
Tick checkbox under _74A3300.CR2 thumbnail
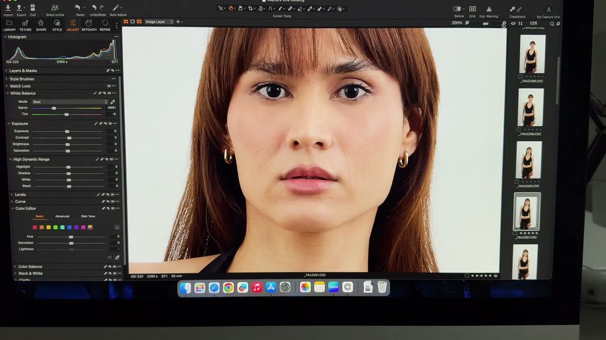point(517,182)
